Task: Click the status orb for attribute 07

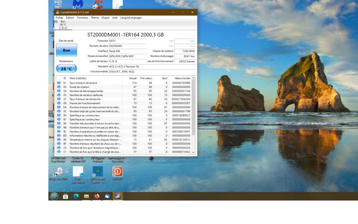Action: pos(59,99)
